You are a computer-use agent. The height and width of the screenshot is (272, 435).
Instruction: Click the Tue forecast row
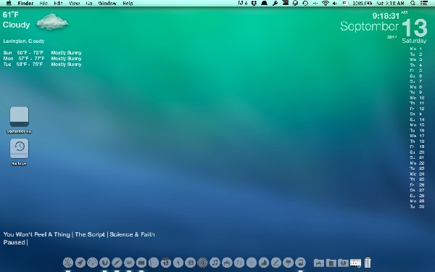[42, 65]
